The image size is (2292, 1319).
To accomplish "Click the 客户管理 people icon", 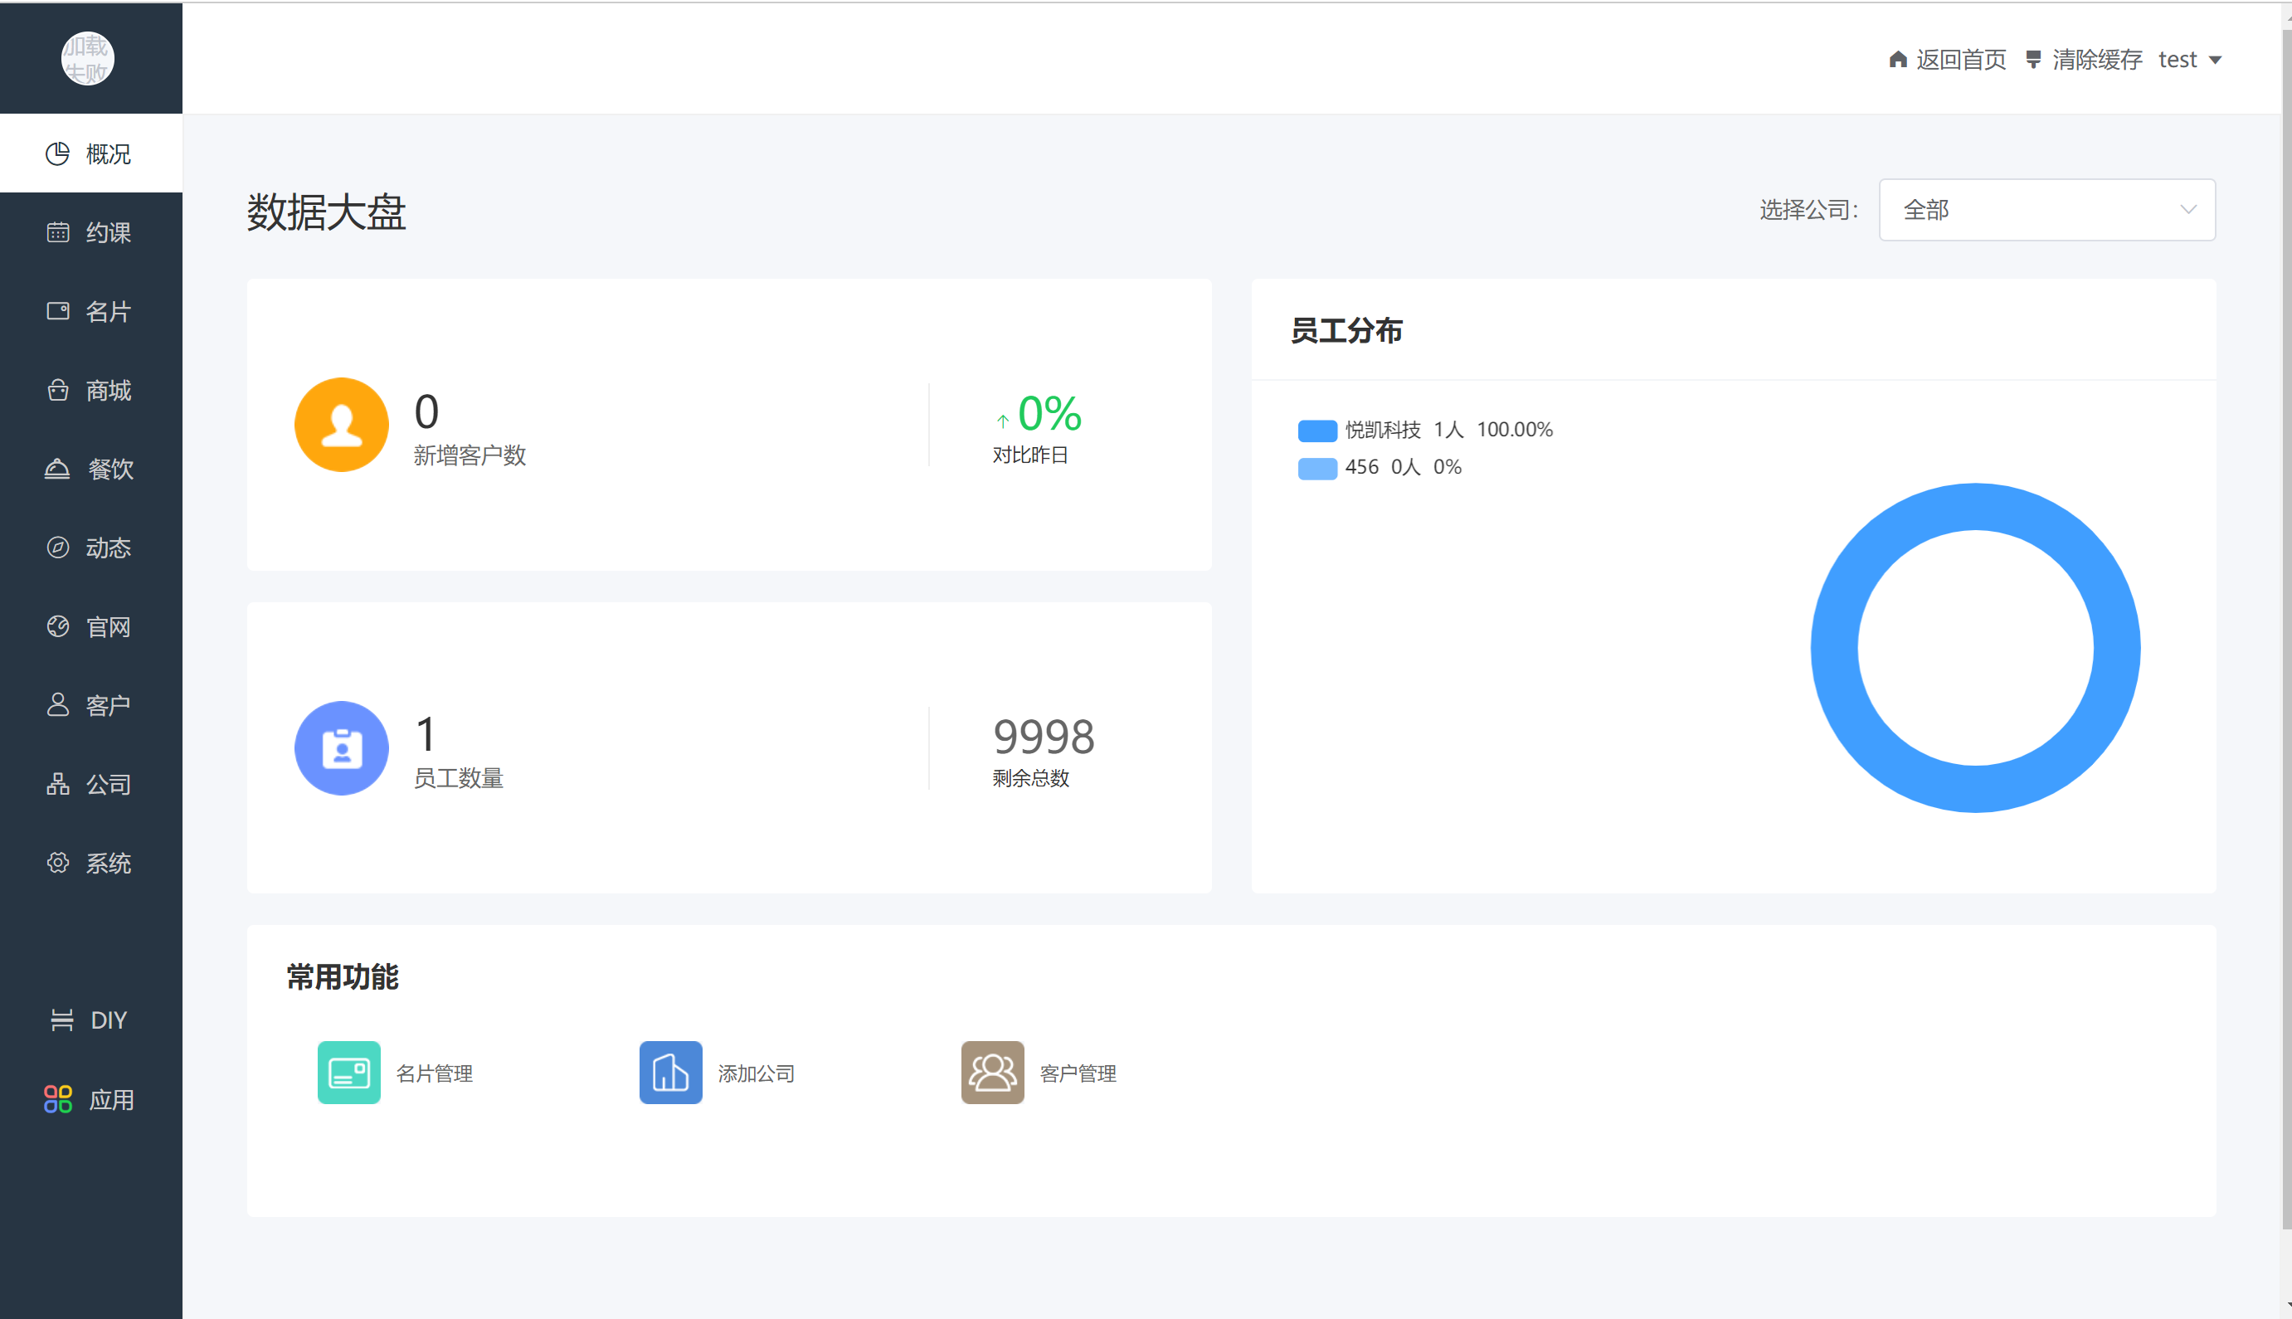I will (991, 1073).
